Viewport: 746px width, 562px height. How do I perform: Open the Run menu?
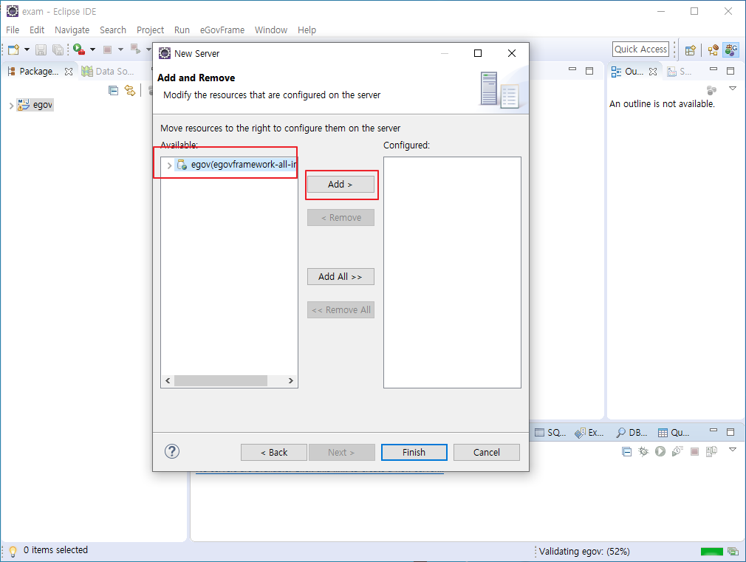(x=182, y=30)
